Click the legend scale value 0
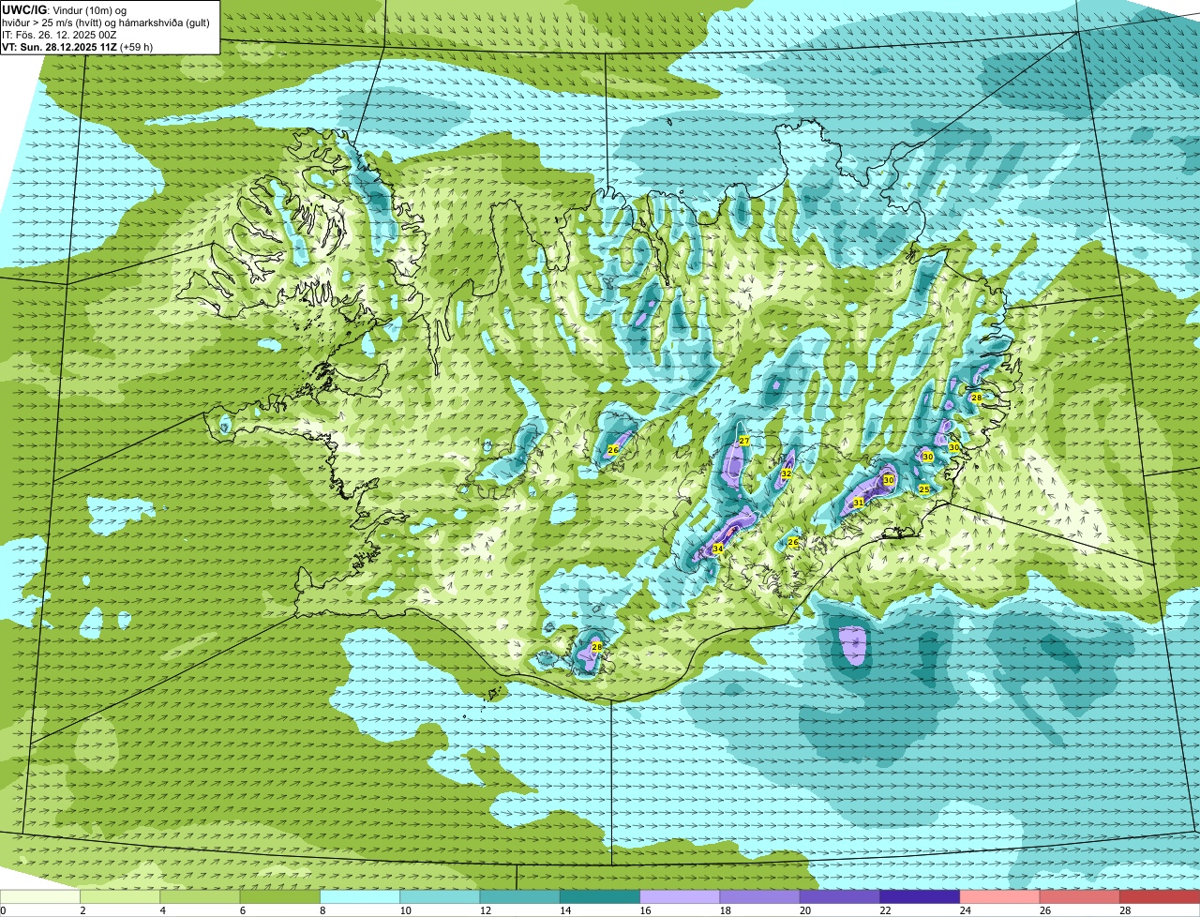The height and width of the screenshot is (917, 1200). point(3,910)
